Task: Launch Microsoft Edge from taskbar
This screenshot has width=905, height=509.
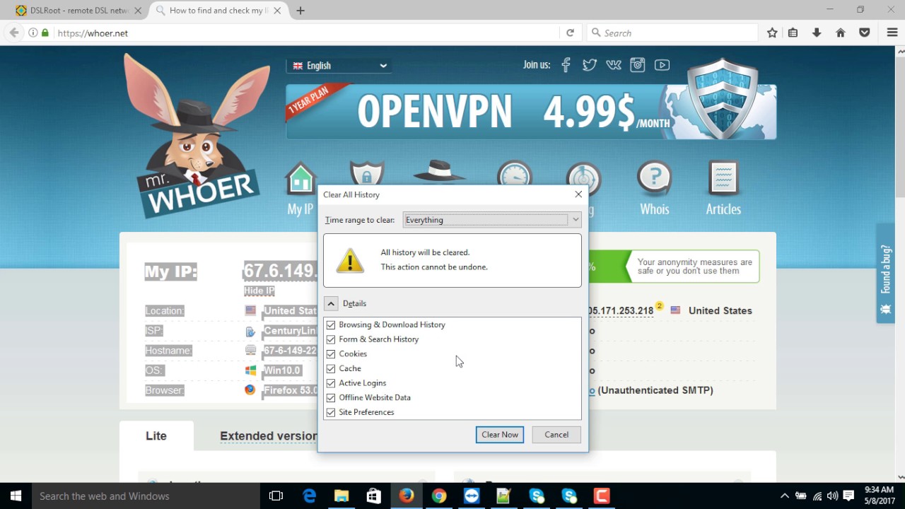Action: pos(309,496)
